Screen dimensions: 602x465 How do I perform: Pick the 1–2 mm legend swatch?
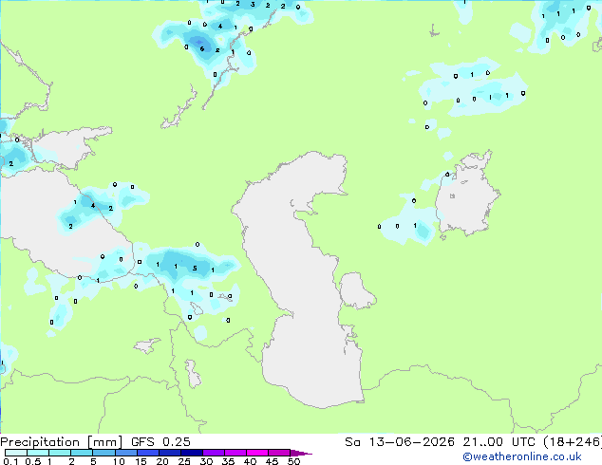[60, 453]
